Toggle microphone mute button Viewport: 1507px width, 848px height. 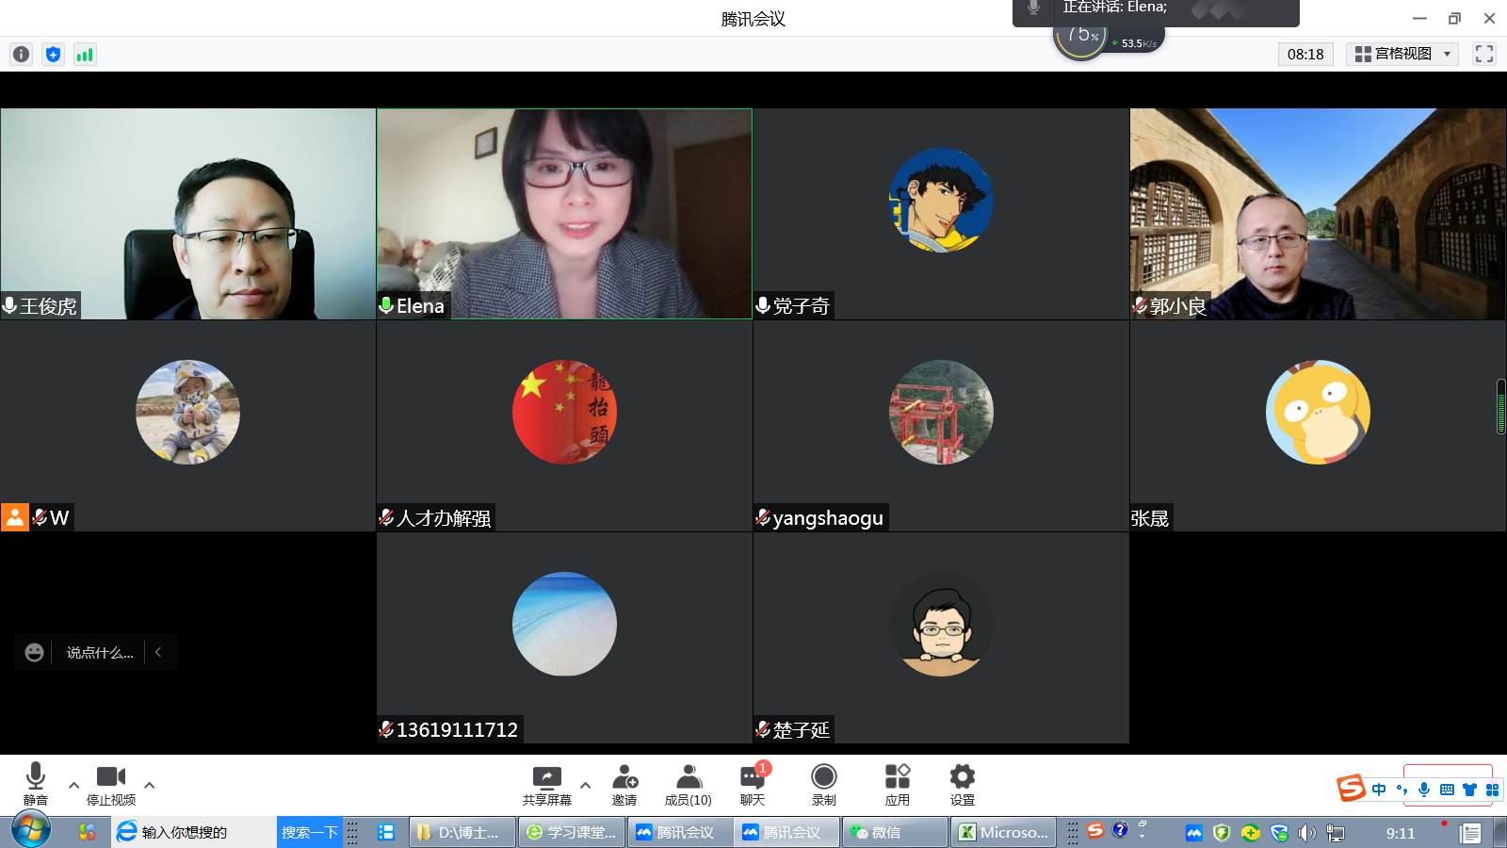[36, 784]
